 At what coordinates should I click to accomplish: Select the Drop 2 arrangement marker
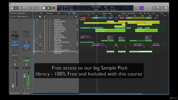coord(122,18)
